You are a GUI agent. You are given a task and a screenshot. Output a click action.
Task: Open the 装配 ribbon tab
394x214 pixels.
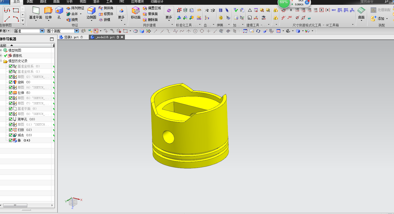(30, 2)
